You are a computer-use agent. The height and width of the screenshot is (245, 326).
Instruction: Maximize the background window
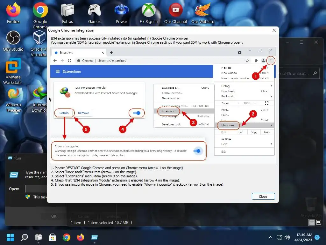coord(301,42)
